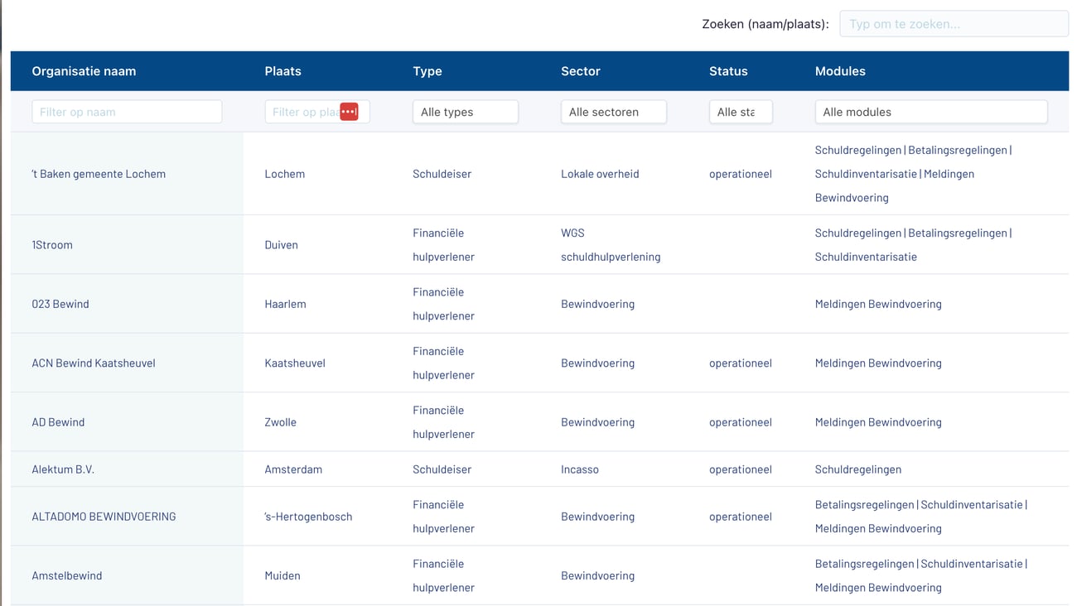Open the status filter dropdown
This screenshot has height=606, width=1077.
(740, 112)
